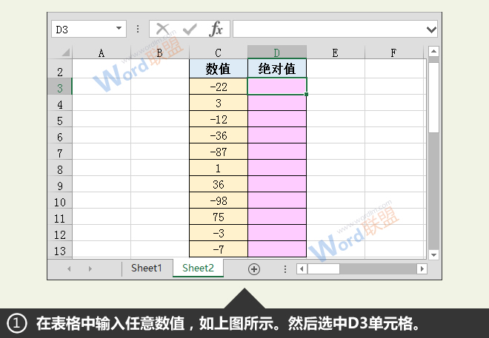This screenshot has height=338, width=489.
Task: Select row 3 header
Action: click(60, 88)
